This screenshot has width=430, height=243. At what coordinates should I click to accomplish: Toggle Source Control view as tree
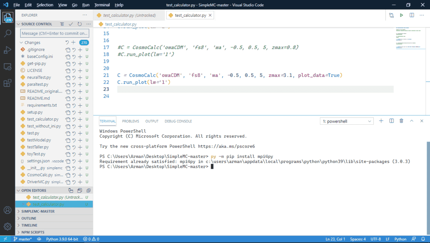62,24
